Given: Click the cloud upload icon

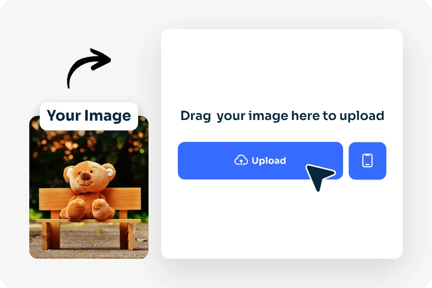Looking at the screenshot, I should [x=241, y=160].
